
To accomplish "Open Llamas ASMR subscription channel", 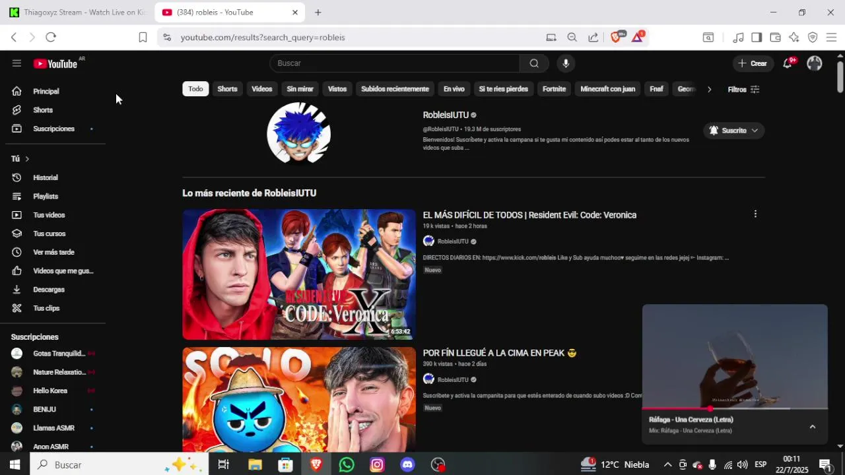I will (x=53, y=428).
